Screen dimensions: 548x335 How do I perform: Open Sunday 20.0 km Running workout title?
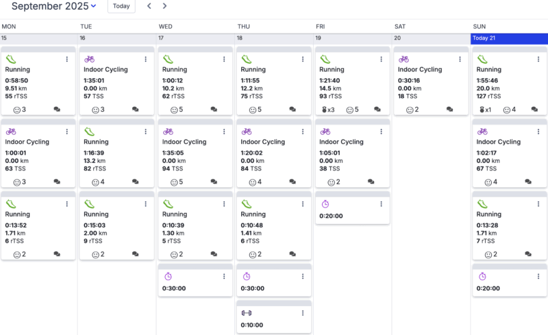click(x=488, y=69)
